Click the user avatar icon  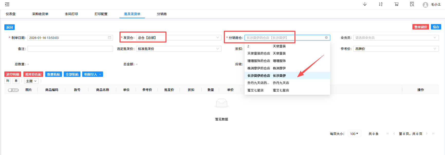click(425, 5)
